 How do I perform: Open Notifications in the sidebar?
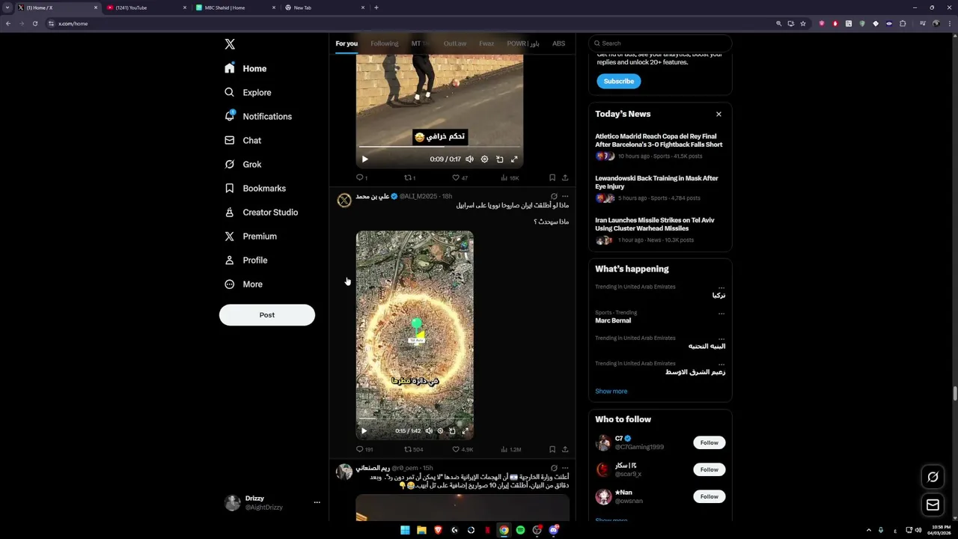click(258, 116)
